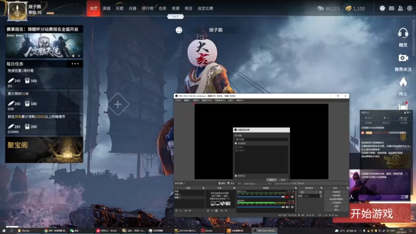Open settings gear of first mixer channel
The image size is (416, 234).
point(292,197)
